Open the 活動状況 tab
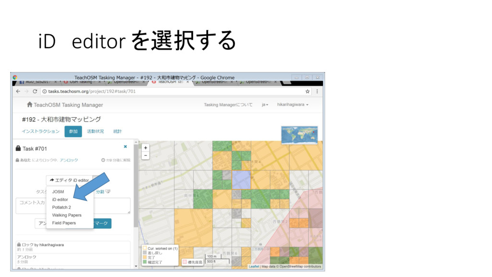The image size is (492, 277). pos(96,131)
